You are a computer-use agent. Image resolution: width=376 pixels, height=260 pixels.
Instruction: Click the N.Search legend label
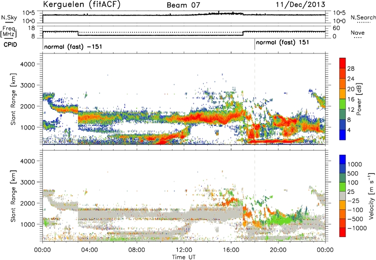[x=363, y=17]
